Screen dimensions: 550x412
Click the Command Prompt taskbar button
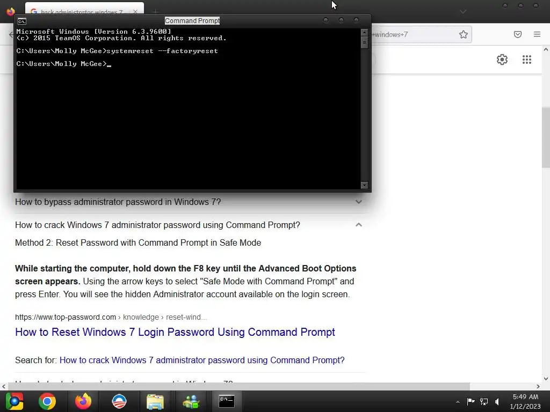(x=227, y=401)
